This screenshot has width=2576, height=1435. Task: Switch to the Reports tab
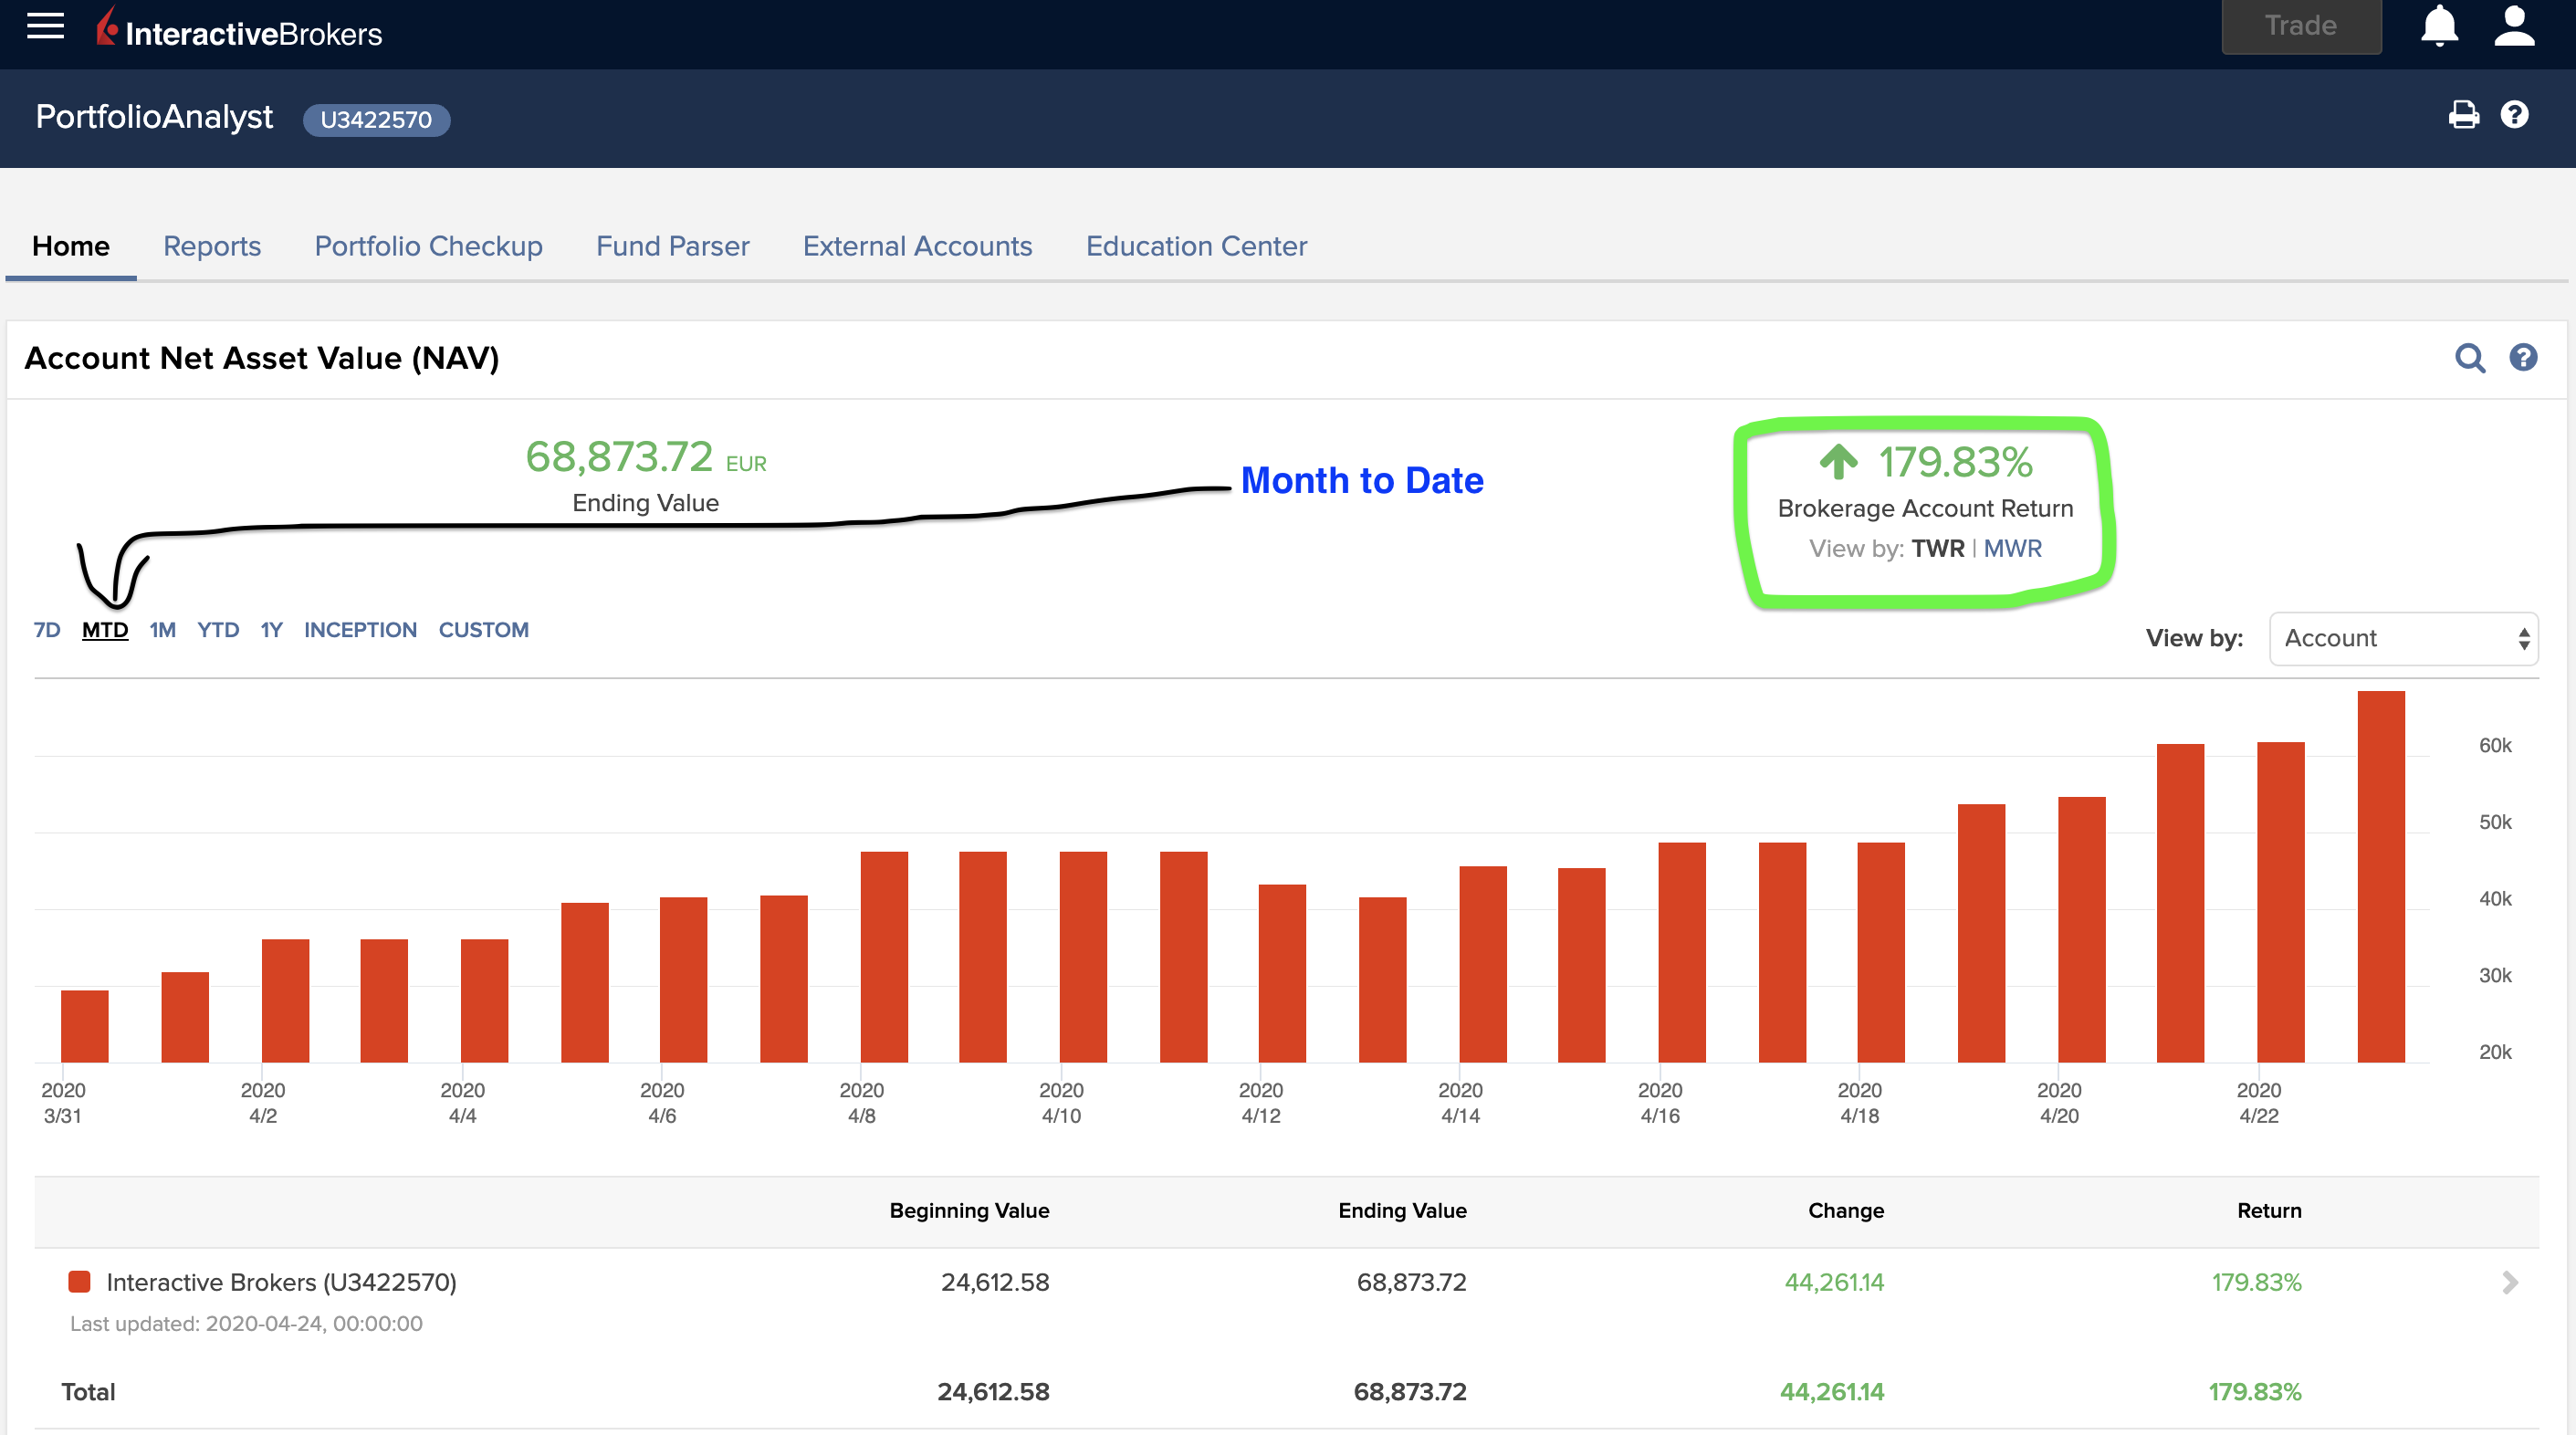pos(212,246)
